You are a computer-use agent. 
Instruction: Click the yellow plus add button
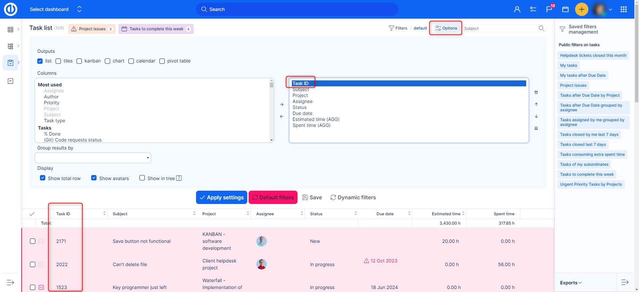click(581, 9)
